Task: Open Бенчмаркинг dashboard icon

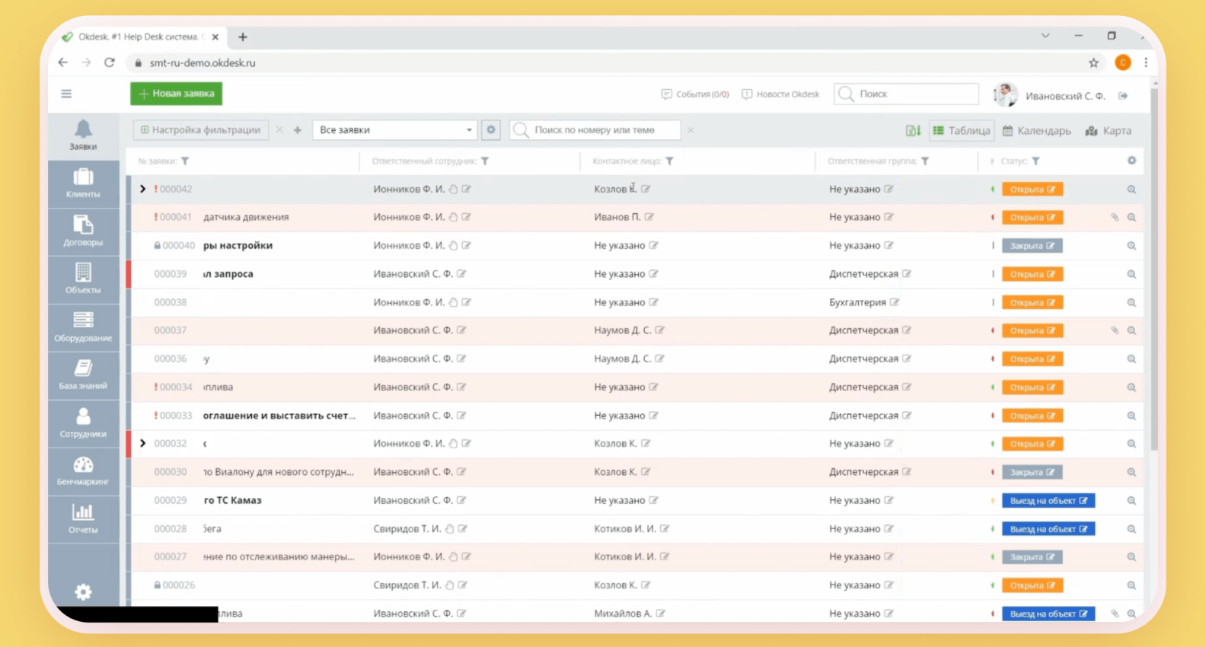Action: click(83, 470)
